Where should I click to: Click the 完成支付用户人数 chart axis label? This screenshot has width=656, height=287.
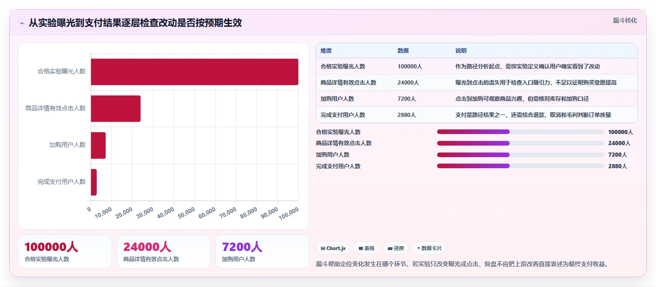tap(62, 182)
